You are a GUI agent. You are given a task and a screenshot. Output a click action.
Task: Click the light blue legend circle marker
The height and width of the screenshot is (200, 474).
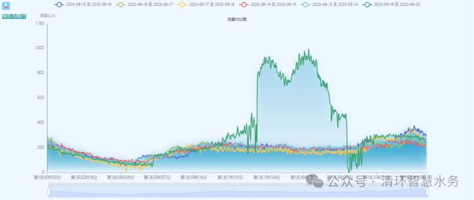306,4
